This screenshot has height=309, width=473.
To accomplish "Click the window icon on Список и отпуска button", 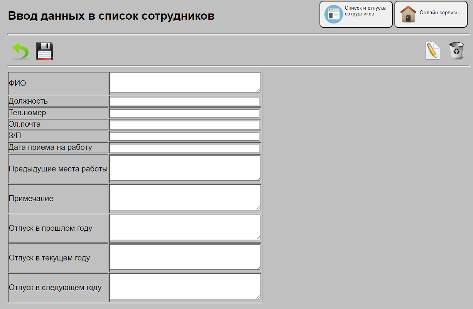I will pyautogui.click(x=332, y=14).
